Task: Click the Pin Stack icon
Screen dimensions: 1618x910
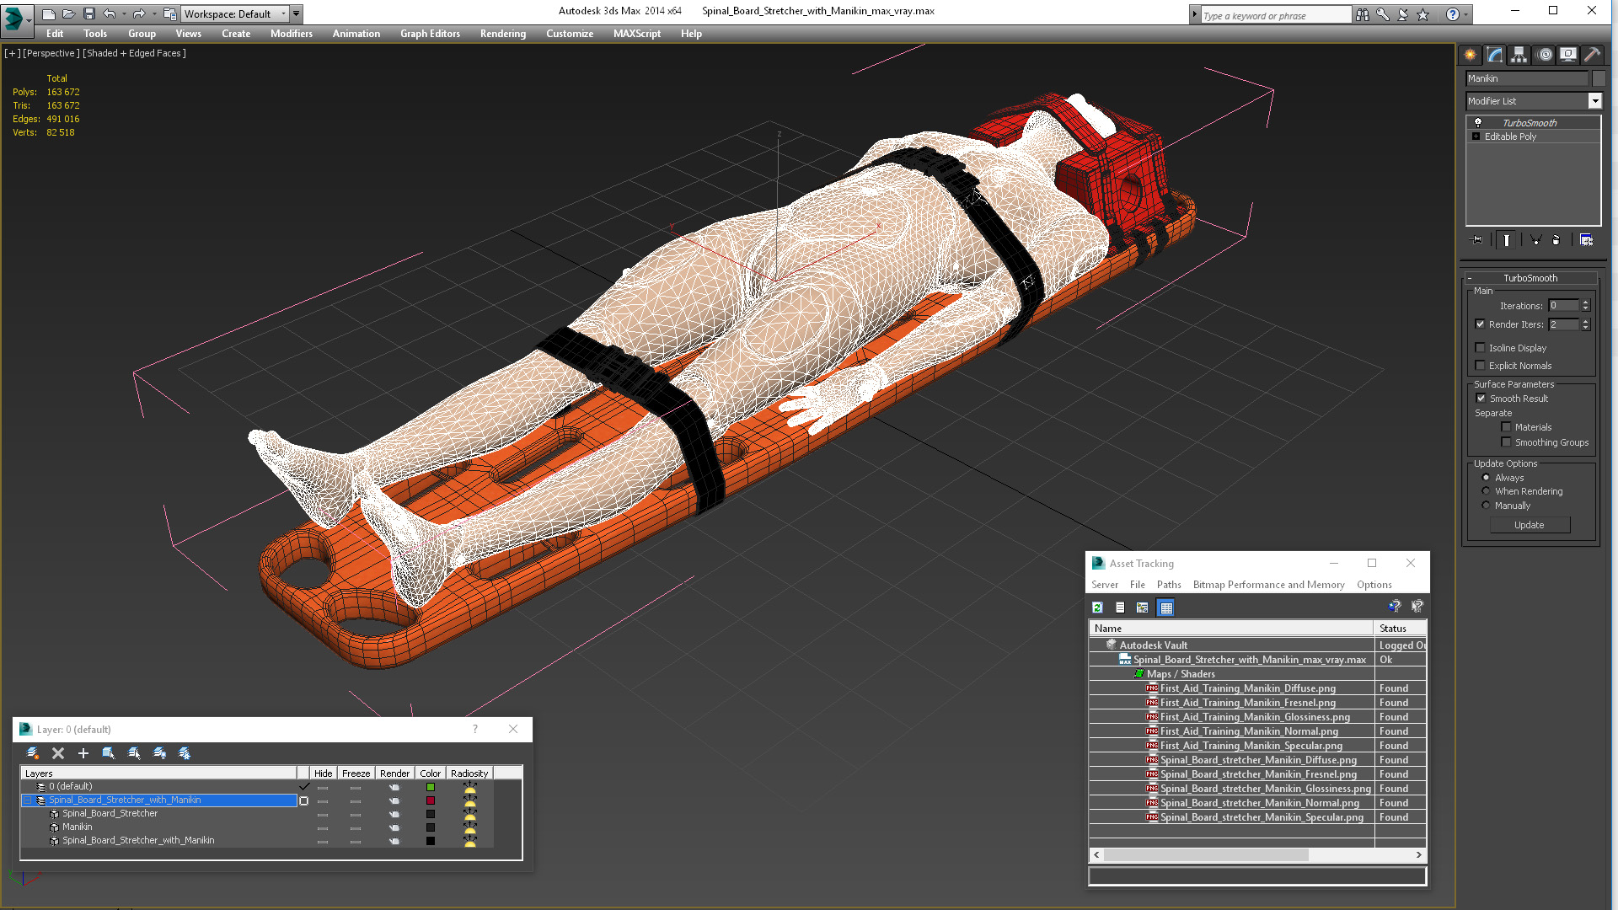Action: click(x=1477, y=240)
